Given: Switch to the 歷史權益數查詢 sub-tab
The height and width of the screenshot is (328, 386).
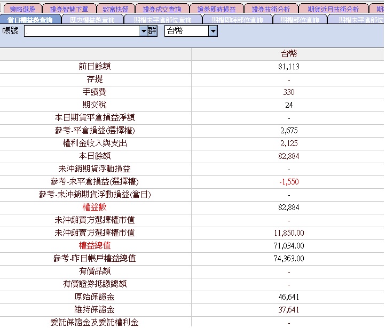Looking at the screenshot, I should 92,19.
